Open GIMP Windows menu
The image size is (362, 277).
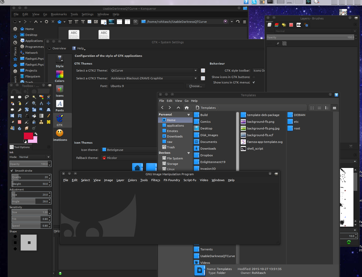[218, 180]
